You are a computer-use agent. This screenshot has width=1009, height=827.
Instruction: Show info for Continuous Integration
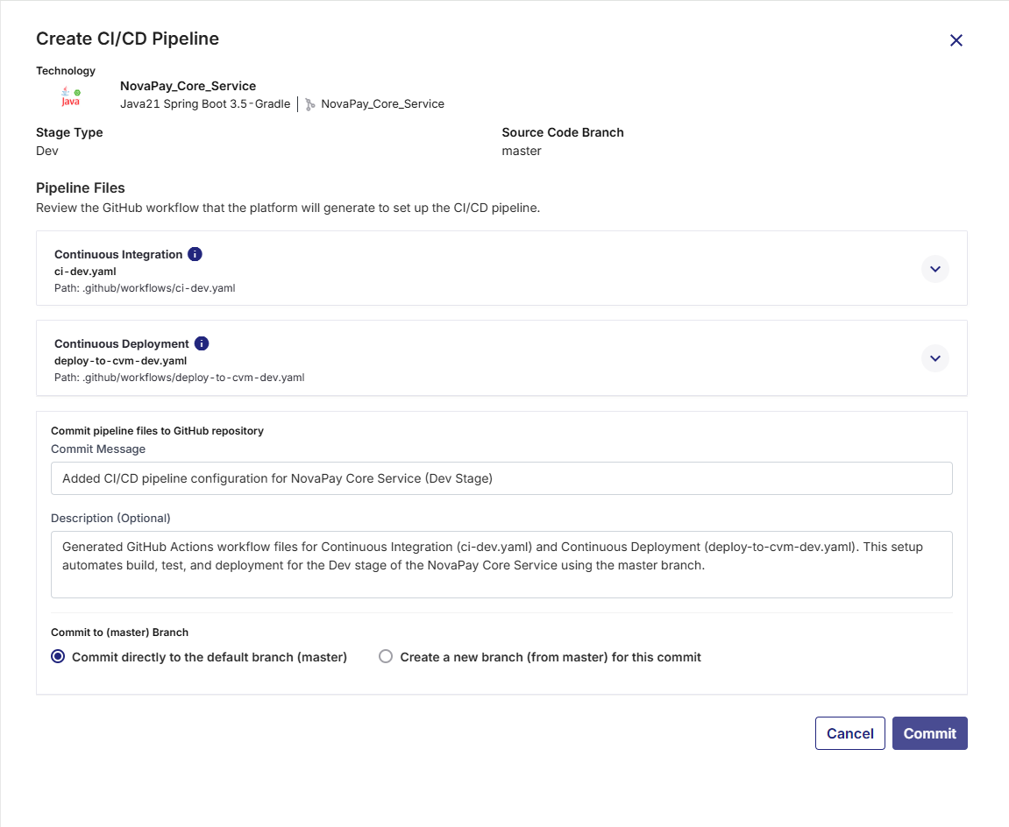tap(195, 254)
